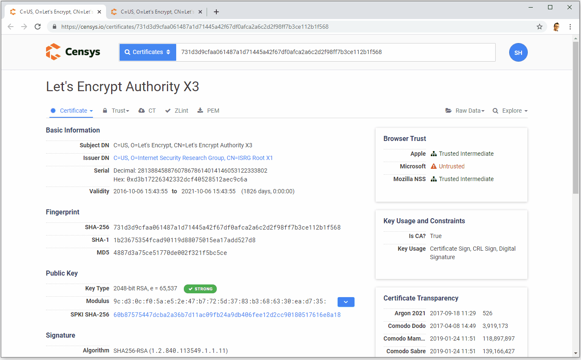Click the checkmark icon beside ZLint
The height and width of the screenshot is (360, 581).
coord(168,111)
